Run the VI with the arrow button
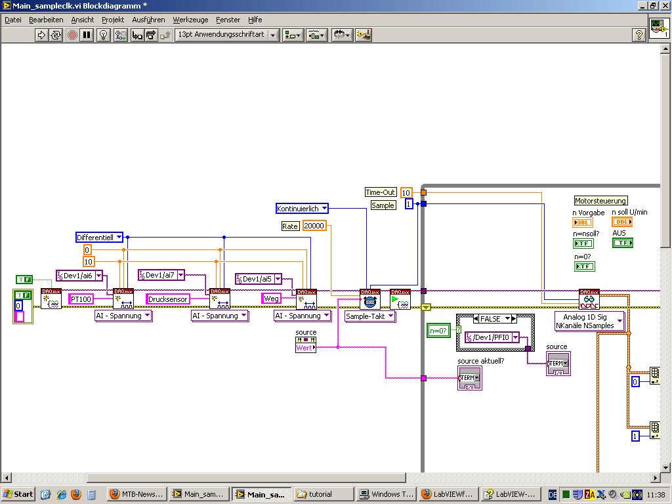Viewport: 672px width, 504px height. coord(41,35)
